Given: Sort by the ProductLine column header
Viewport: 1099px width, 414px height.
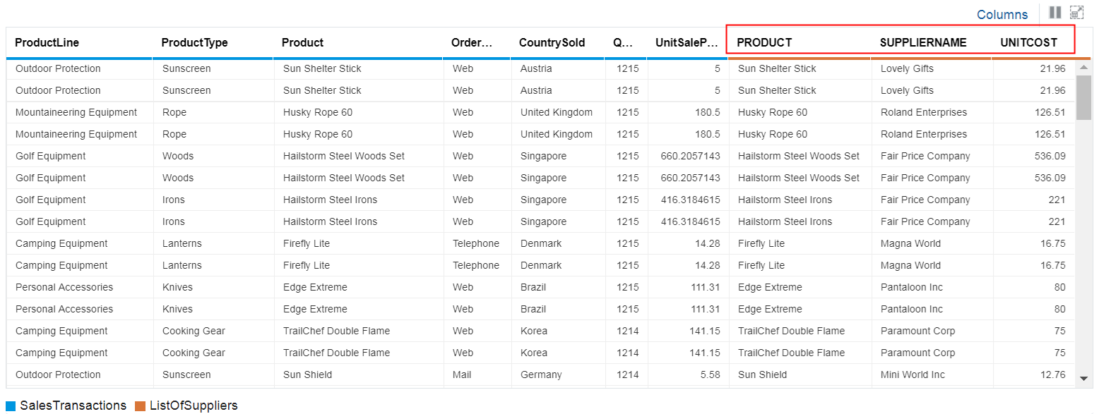Looking at the screenshot, I should click(x=47, y=43).
